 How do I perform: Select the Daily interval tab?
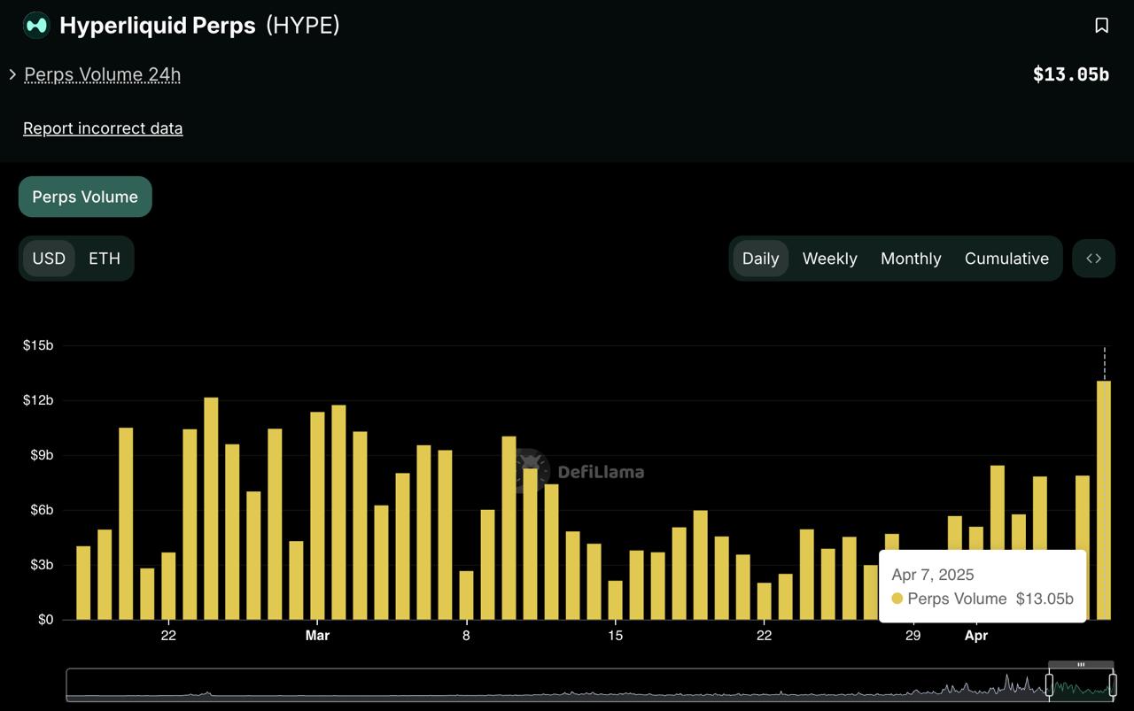760,259
